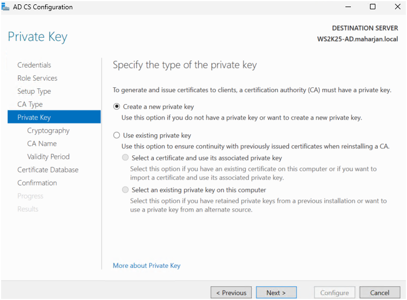Select Create a new private key
The width and height of the screenshot is (407, 300).
tap(117, 107)
